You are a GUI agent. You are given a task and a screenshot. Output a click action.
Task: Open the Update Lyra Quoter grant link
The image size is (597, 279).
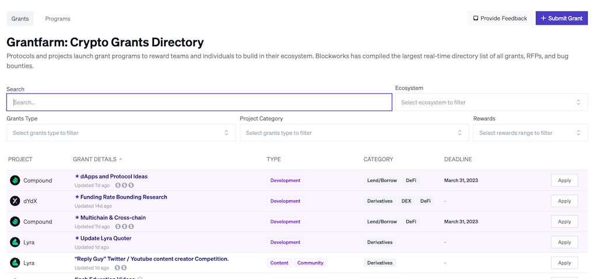[x=106, y=238]
